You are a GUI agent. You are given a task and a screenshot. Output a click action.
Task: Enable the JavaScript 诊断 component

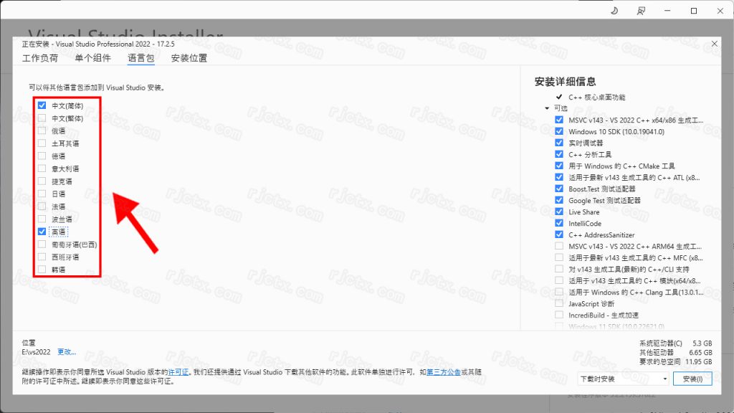pos(559,304)
